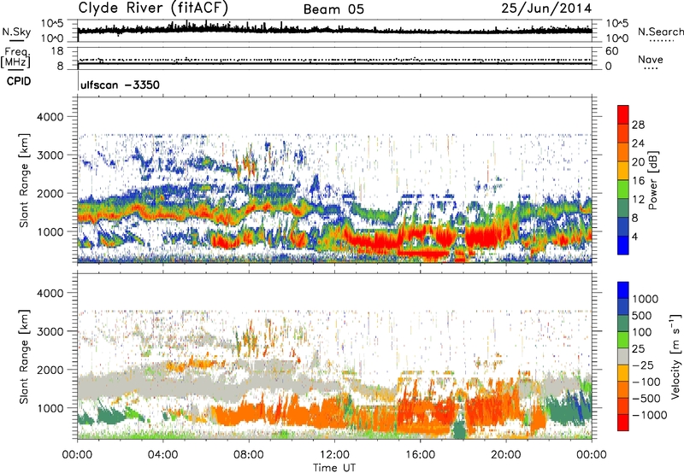
Task: Click the '18' frequency axis tick
Action: pyautogui.click(x=56, y=51)
